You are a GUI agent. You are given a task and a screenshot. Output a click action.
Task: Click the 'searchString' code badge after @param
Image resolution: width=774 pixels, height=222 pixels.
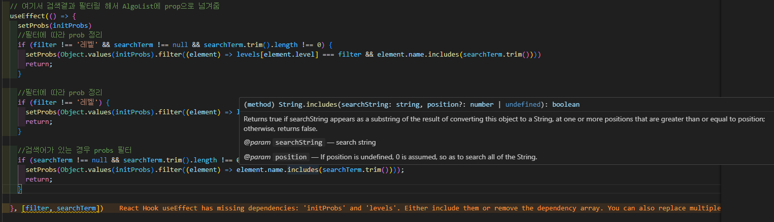click(x=299, y=143)
